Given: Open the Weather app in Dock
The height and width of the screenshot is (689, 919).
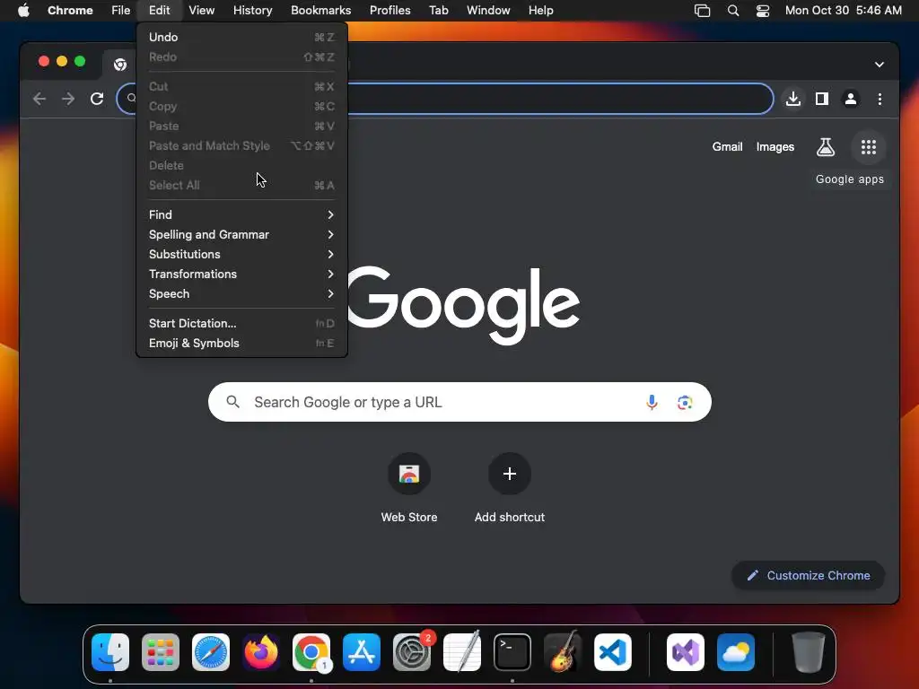Looking at the screenshot, I should [736, 652].
